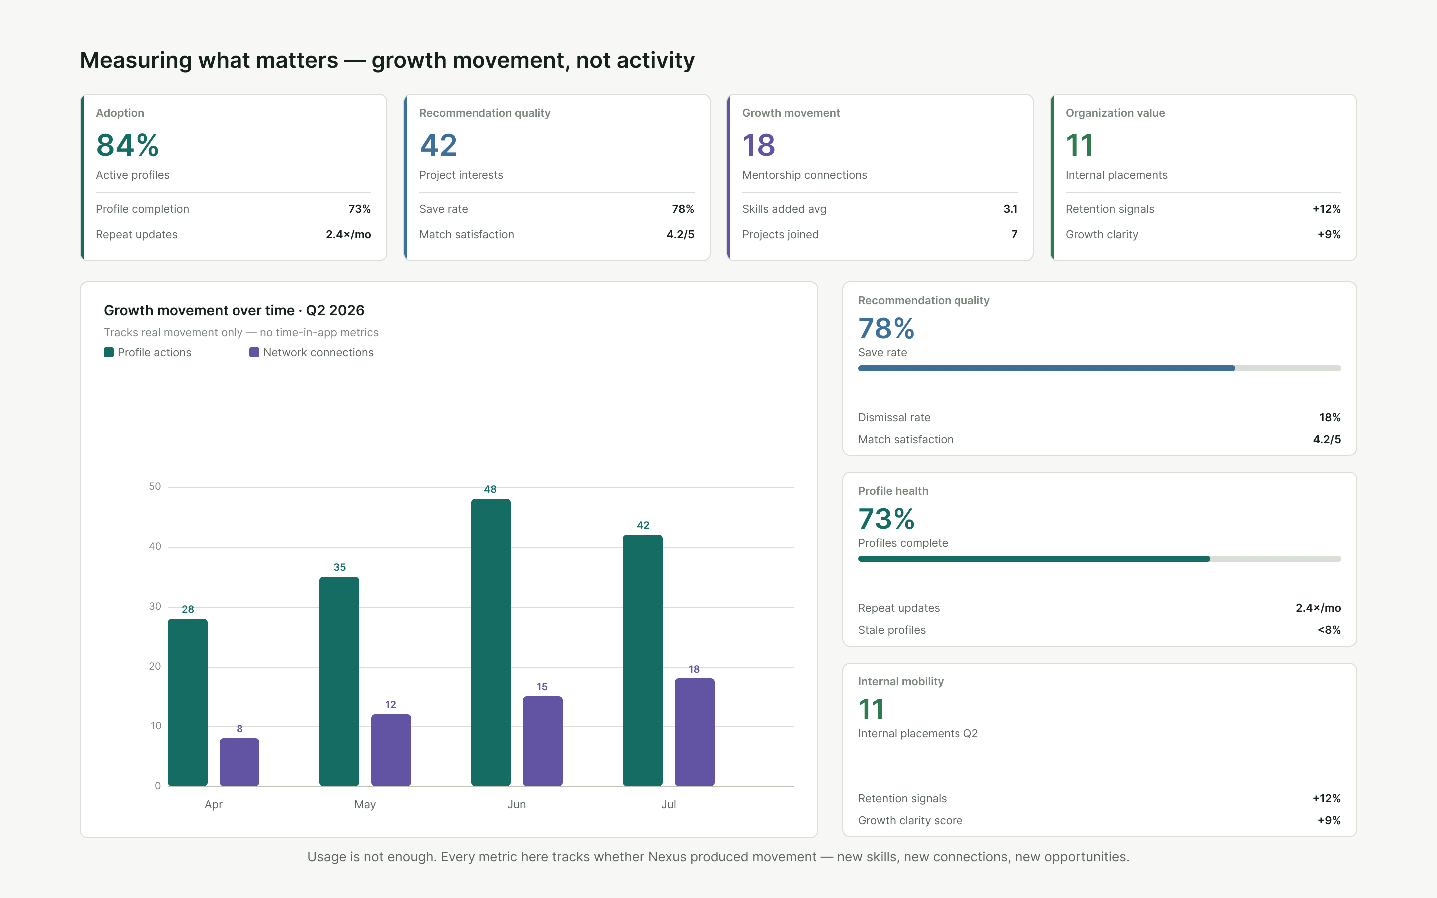Image resolution: width=1437 pixels, height=898 pixels.
Task: Click the May axis label
Action: click(365, 804)
